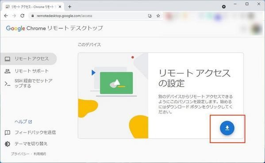Image resolution: width=265 pixels, height=163 pixels.
Task: Go back with browser back arrow
Action: point(6,16)
